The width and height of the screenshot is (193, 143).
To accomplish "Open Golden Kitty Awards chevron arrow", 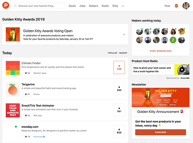I will click(x=124, y=34).
